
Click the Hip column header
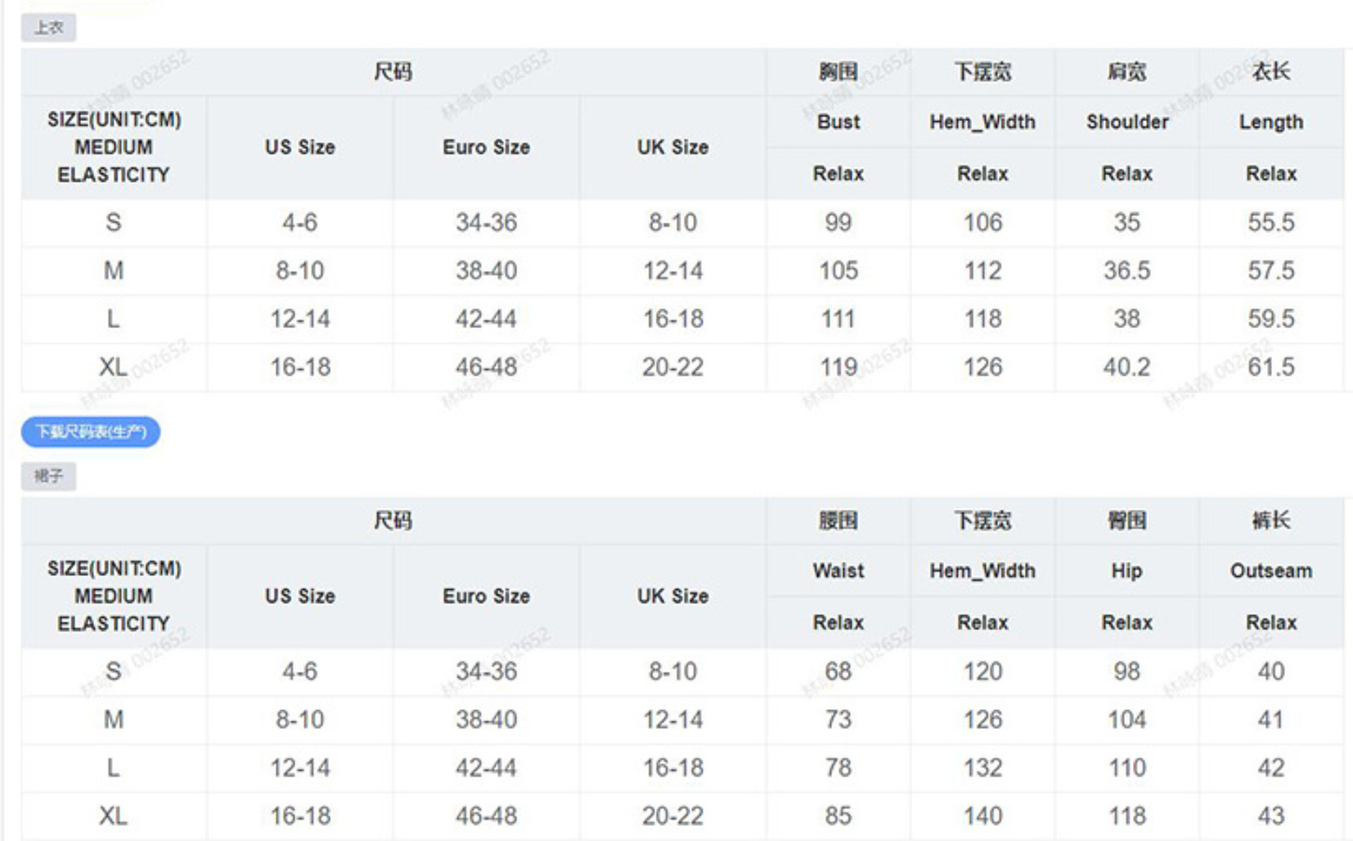click(x=1126, y=570)
